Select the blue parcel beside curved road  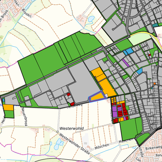coord(139,71)
